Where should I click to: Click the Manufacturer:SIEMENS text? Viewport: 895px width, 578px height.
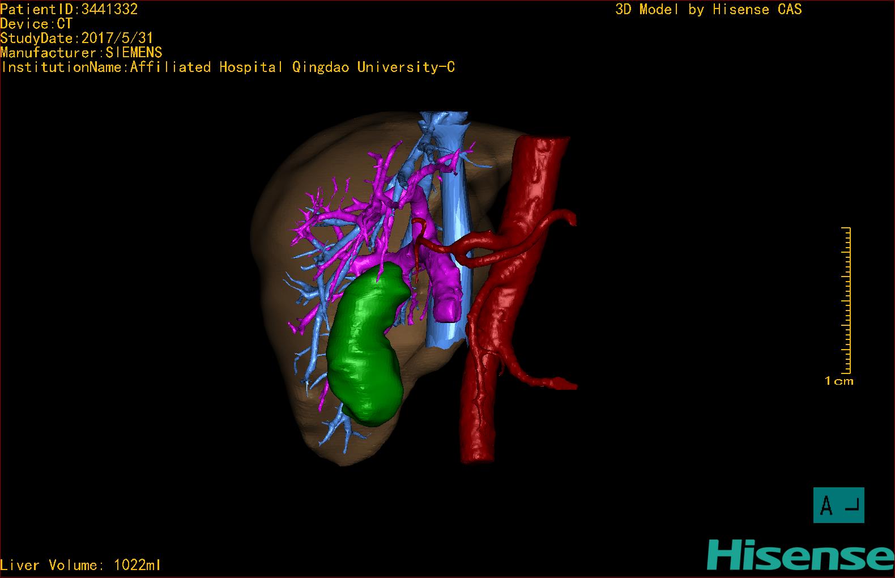82,53
